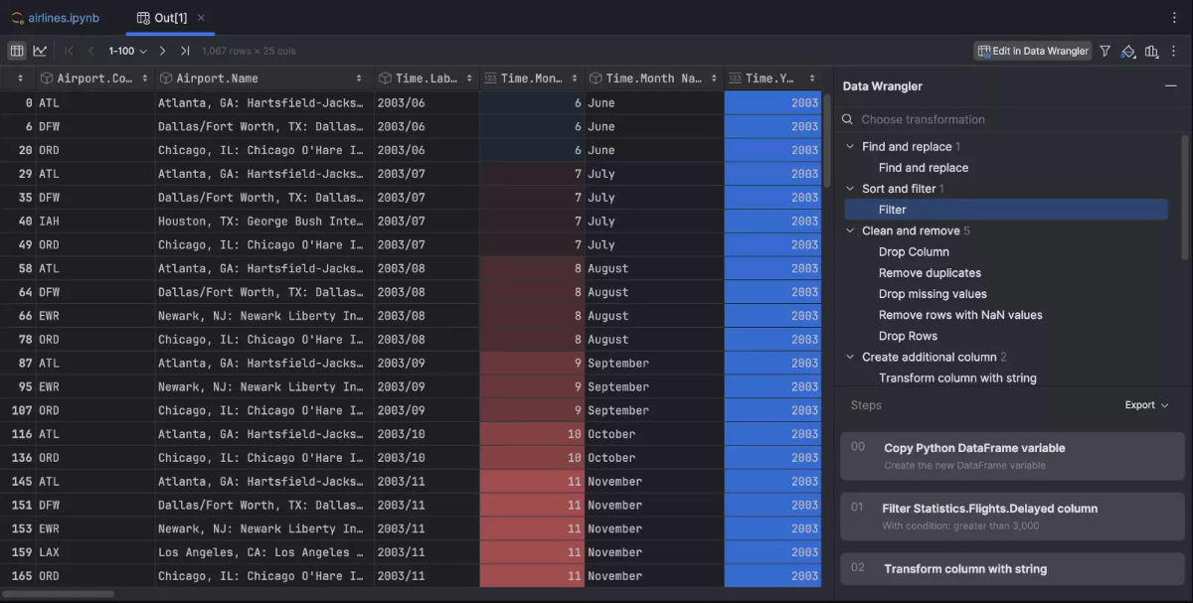The width and height of the screenshot is (1193, 603).
Task: Click the table vertical scrollbar
Action: 827,139
